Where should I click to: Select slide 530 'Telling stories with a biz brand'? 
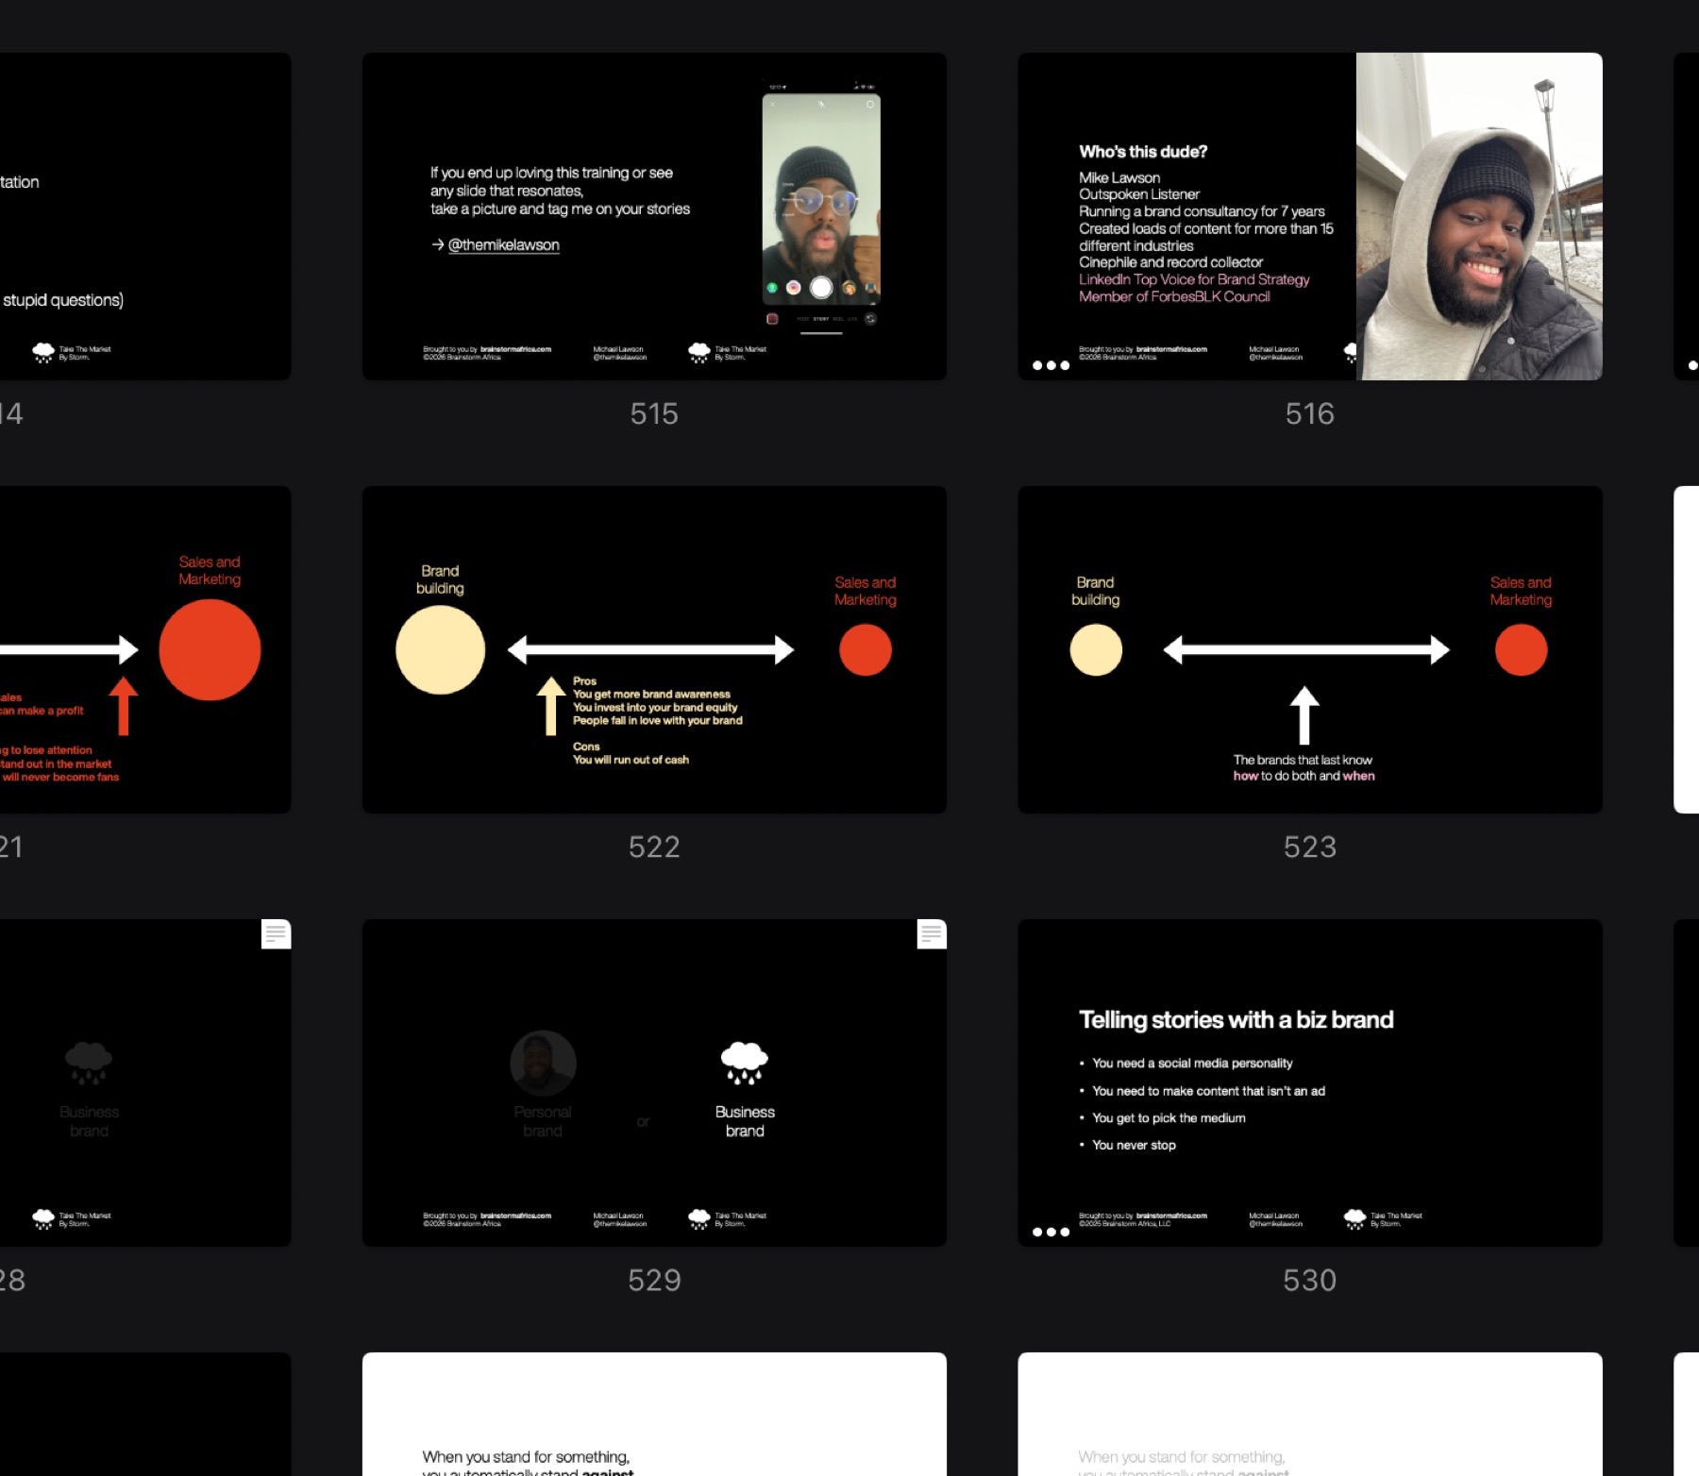tap(1310, 1082)
